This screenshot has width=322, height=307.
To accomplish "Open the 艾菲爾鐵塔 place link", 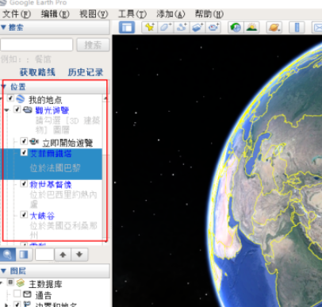I will pos(51,153).
